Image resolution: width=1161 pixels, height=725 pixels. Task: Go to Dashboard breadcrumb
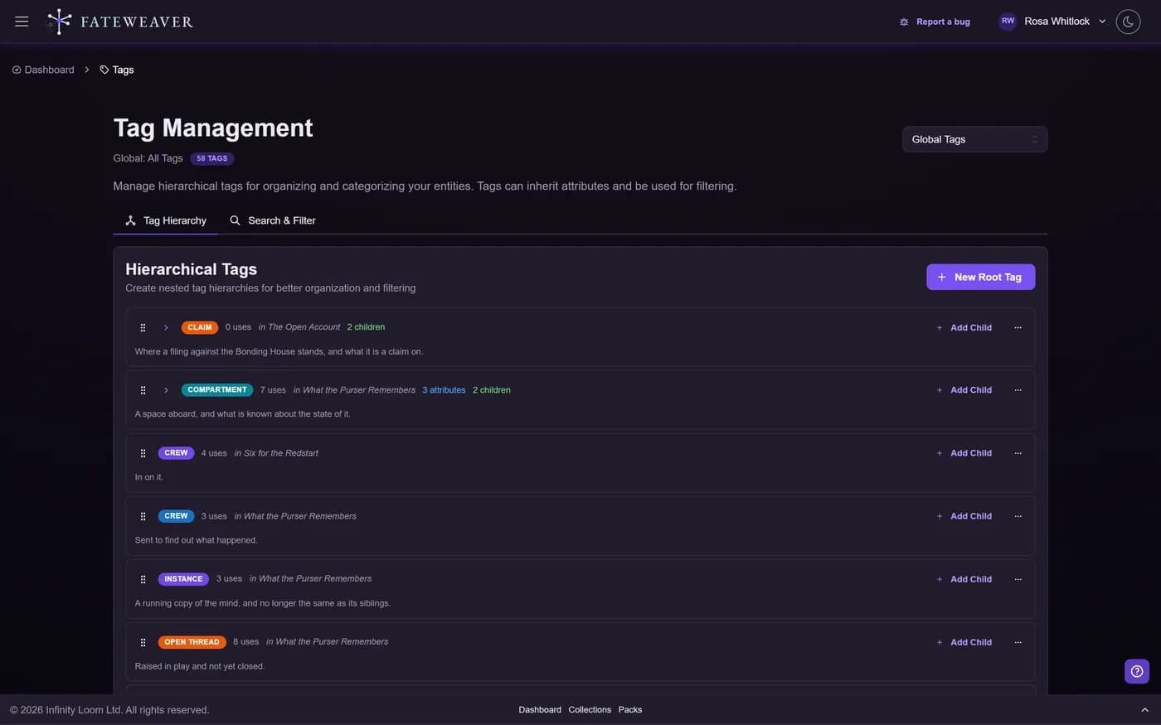[43, 70]
